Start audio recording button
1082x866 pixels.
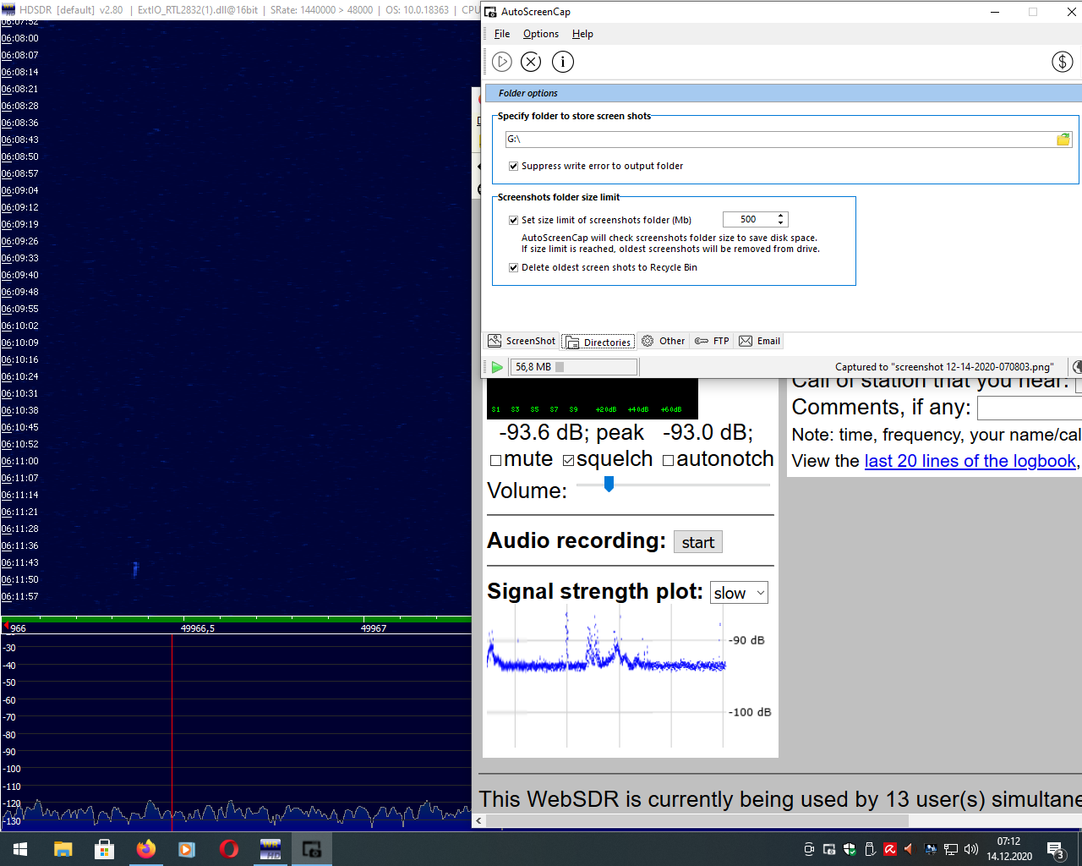(698, 542)
